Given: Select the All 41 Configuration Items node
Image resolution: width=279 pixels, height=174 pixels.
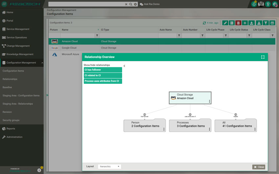Looking at the screenshot, I should click(x=235, y=125).
